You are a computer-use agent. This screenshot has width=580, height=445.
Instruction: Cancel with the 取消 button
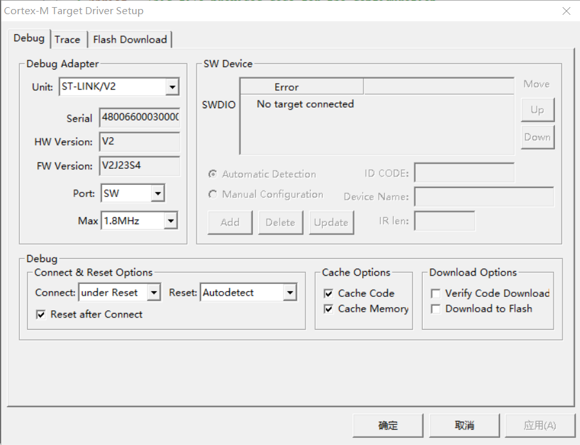pyautogui.click(x=464, y=426)
